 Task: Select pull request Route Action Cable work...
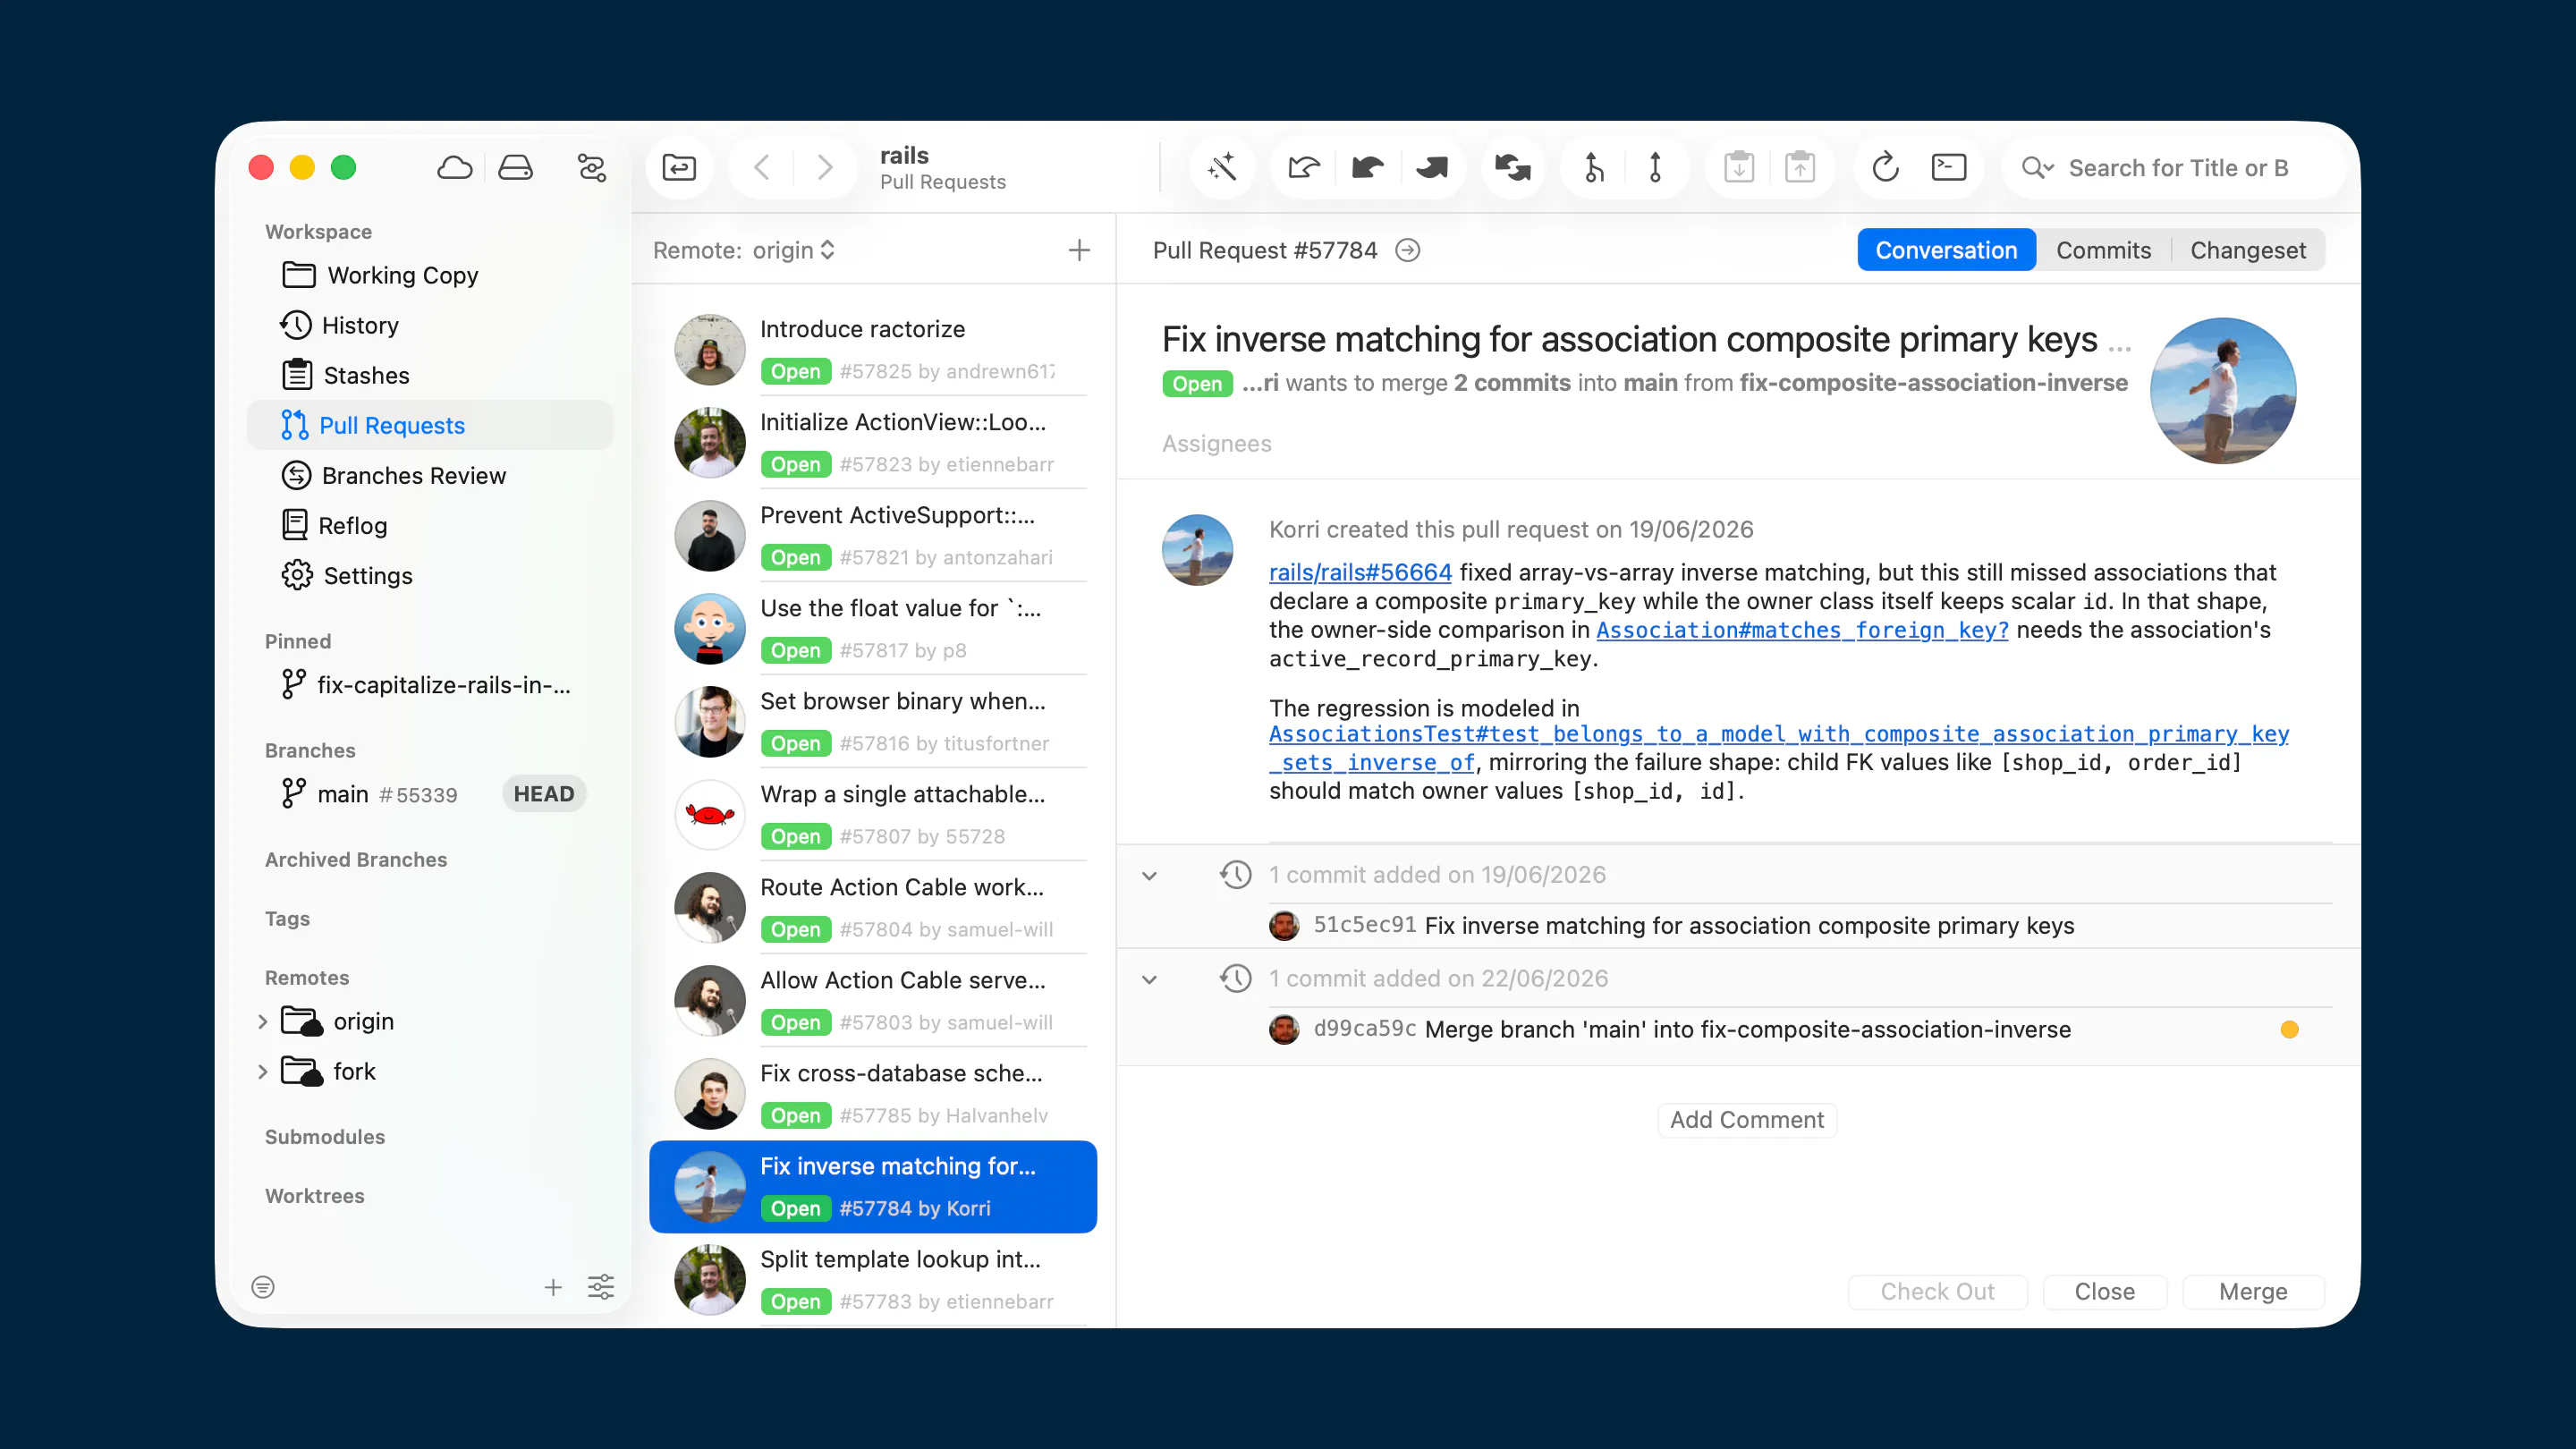873,907
